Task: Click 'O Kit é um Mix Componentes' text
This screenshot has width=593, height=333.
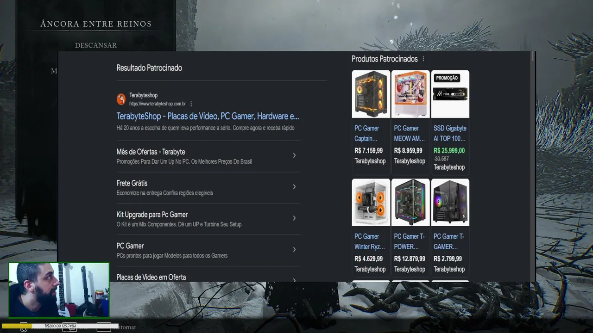Action: point(179,225)
